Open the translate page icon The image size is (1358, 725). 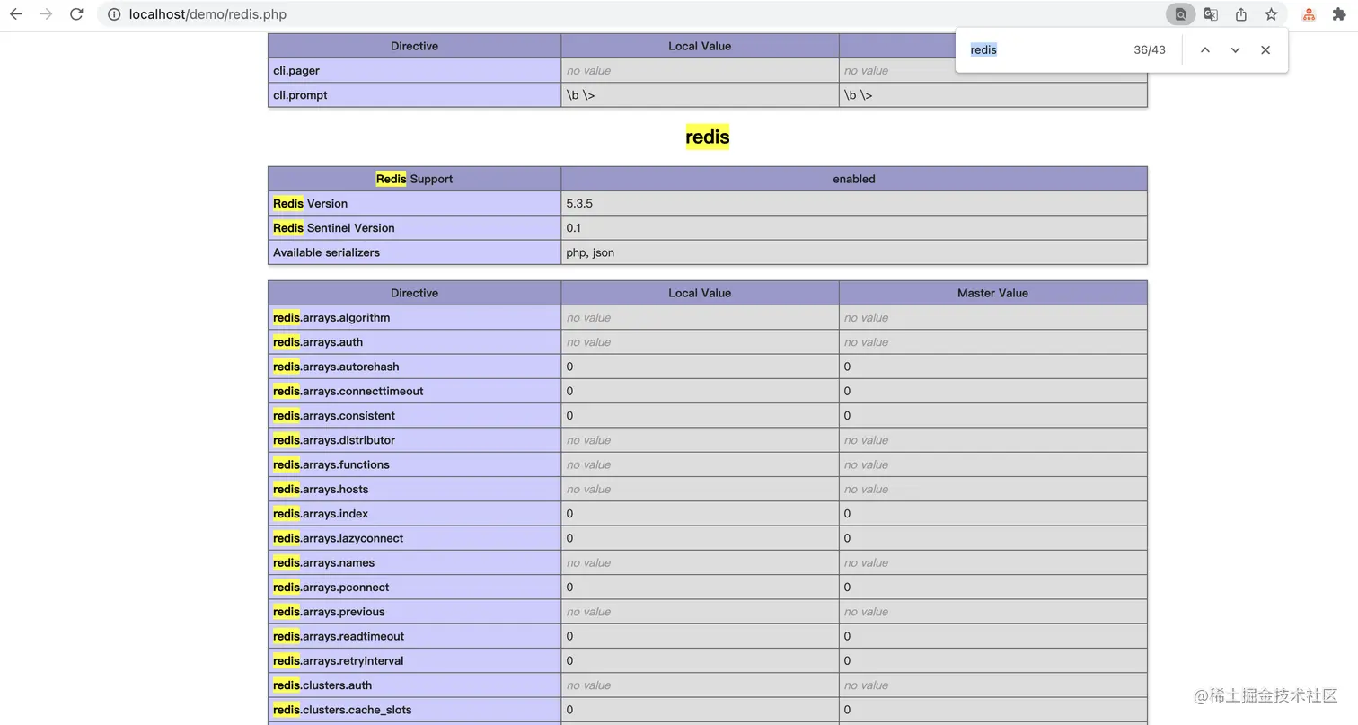pyautogui.click(x=1211, y=14)
